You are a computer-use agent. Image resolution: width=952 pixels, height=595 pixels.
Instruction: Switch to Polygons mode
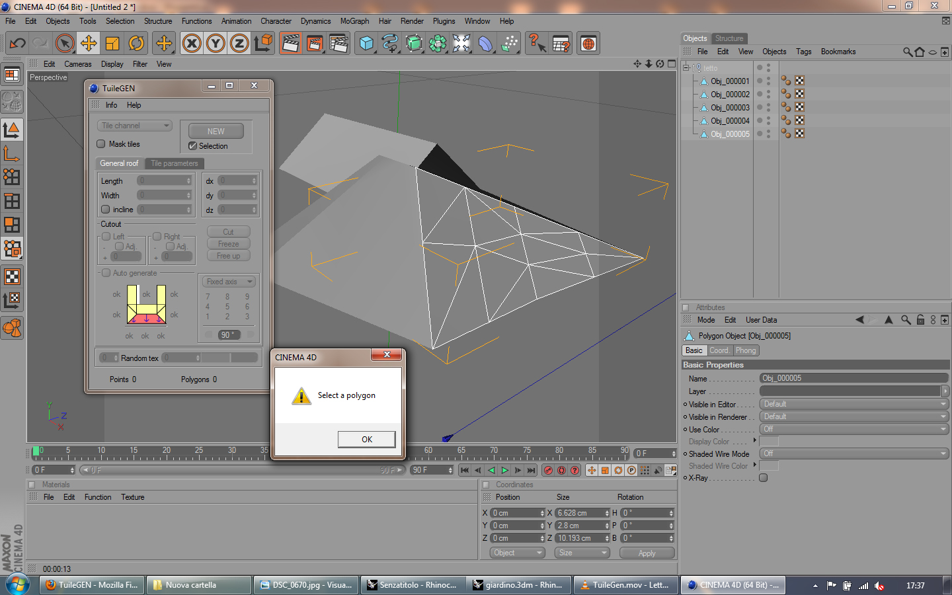tap(12, 225)
